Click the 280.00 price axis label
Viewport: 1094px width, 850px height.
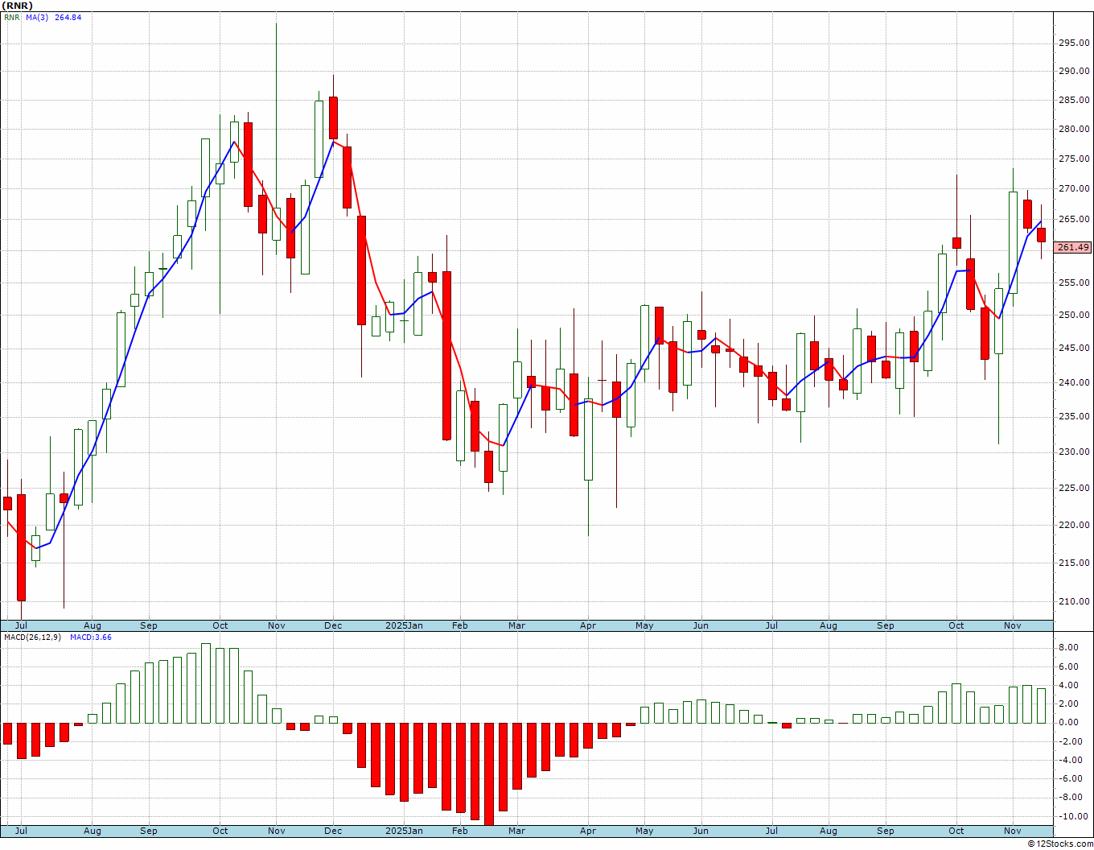pyautogui.click(x=1074, y=130)
